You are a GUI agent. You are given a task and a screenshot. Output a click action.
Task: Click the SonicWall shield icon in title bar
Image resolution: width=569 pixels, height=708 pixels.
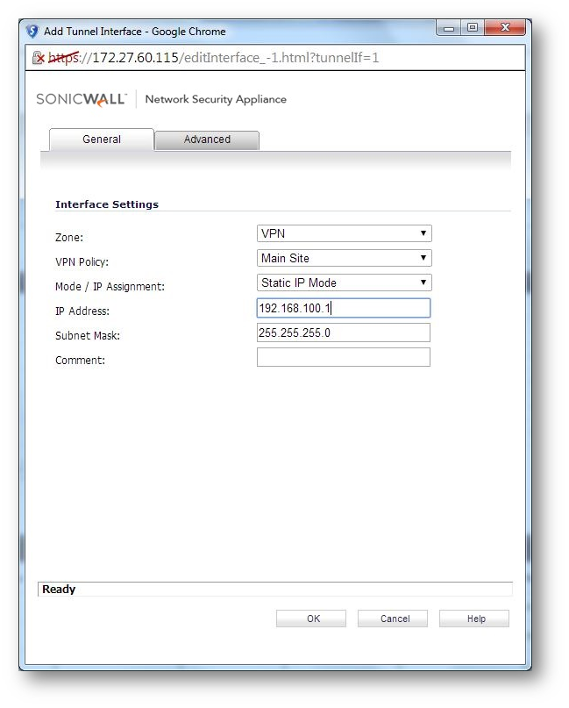coord(32,32)
